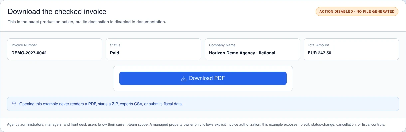The image size is (406, 132).
Task: Click the Company Name label
Action: click(222, 45)
